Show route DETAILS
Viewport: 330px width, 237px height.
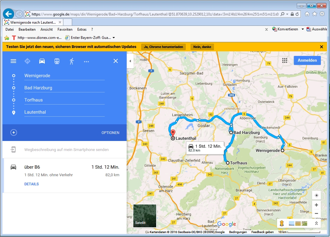pyautogui.click(x=32, y=184)
